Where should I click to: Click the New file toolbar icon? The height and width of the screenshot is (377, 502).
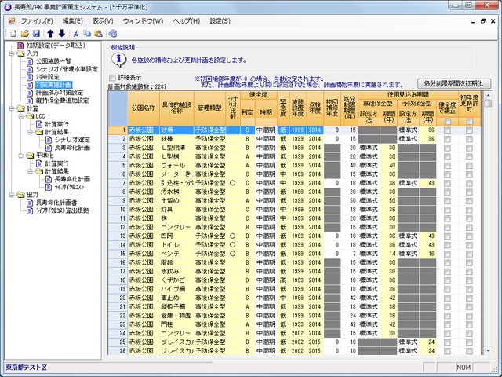pyautogui.click(x=14, y=34)
